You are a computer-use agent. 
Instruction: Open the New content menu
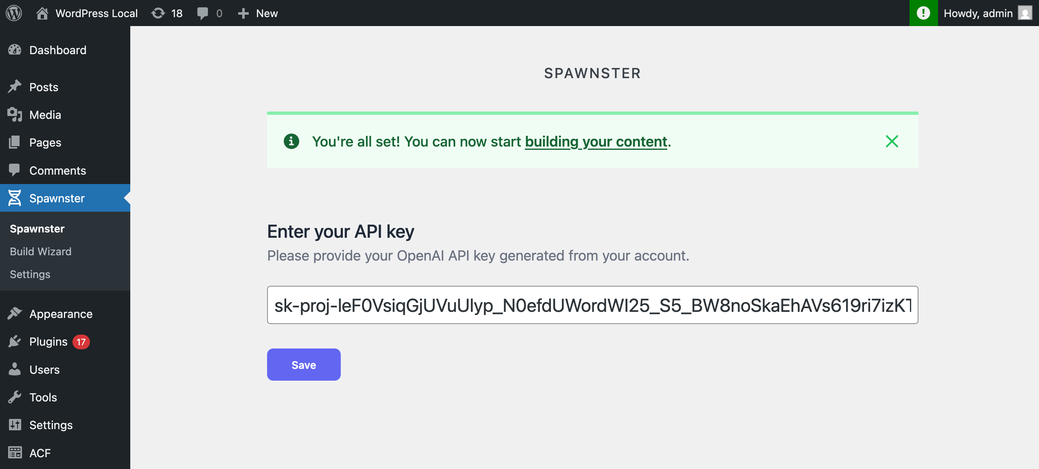coord(258,13)
